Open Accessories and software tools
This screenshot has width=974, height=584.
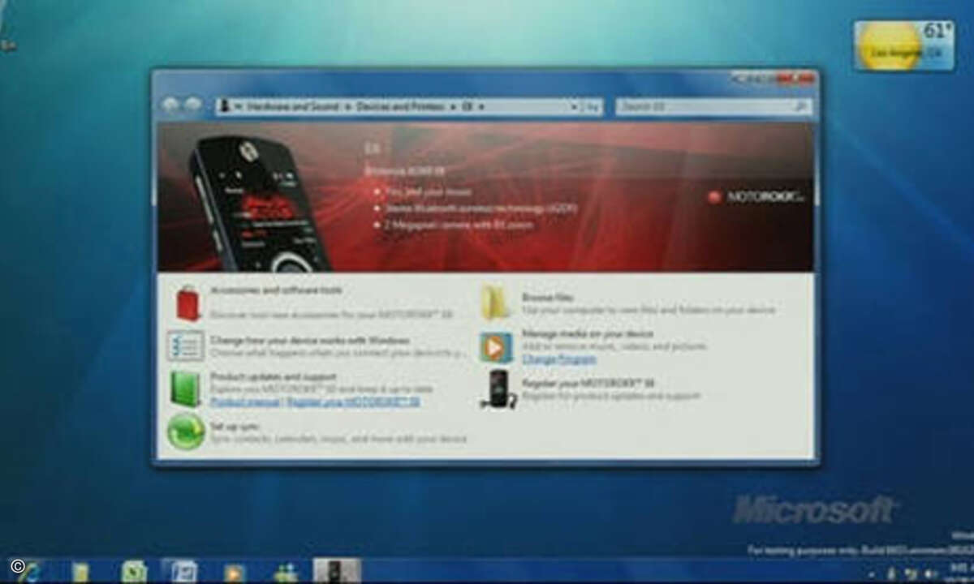coord(276,290)
